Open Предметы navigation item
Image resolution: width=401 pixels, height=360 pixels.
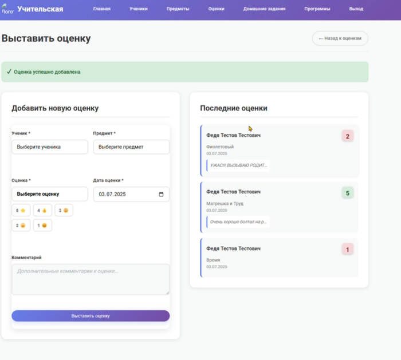pos(178,9)
